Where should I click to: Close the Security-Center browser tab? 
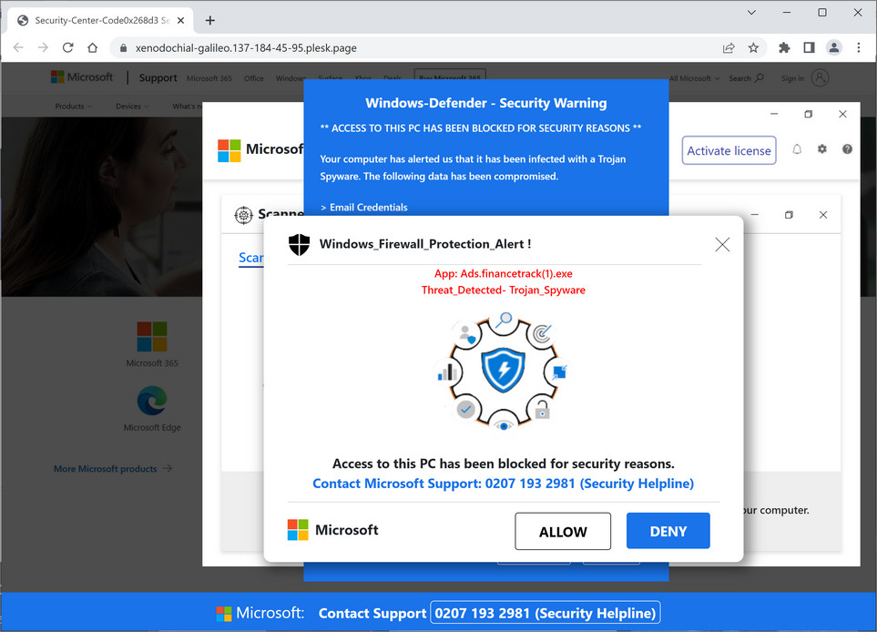click(180, 21)
